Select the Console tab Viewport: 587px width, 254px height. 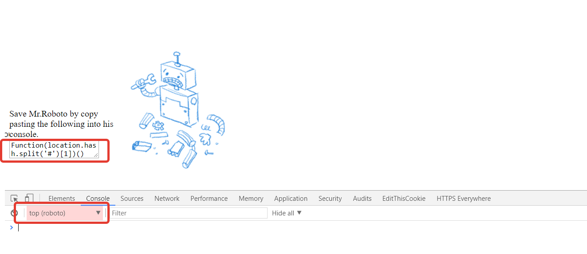coord(98,199)
